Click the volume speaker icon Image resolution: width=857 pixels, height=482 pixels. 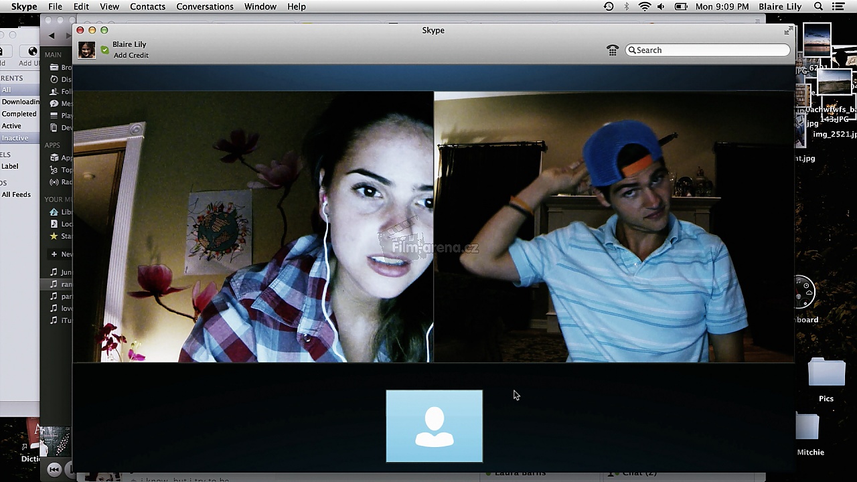point(661,7)
